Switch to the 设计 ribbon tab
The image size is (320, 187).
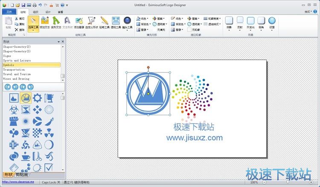(48, 12)
